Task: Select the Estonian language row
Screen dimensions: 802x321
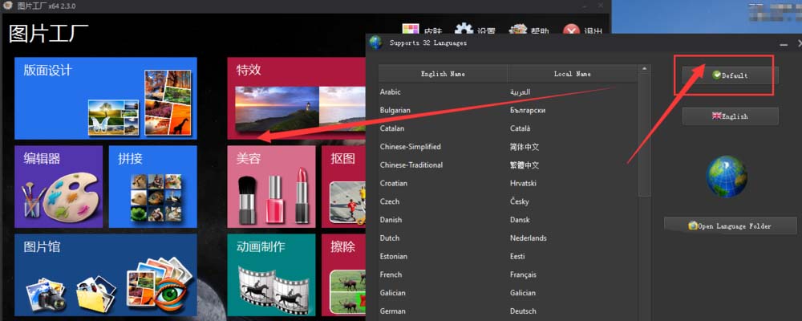Action: 508,257
